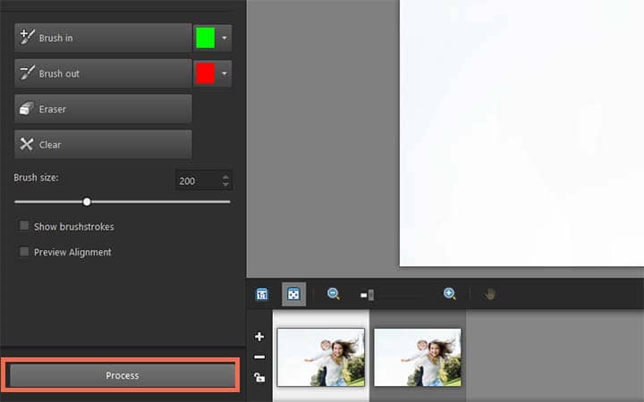
Task: Click the green Brush in color swatch
Action: [x=205, y=38]
